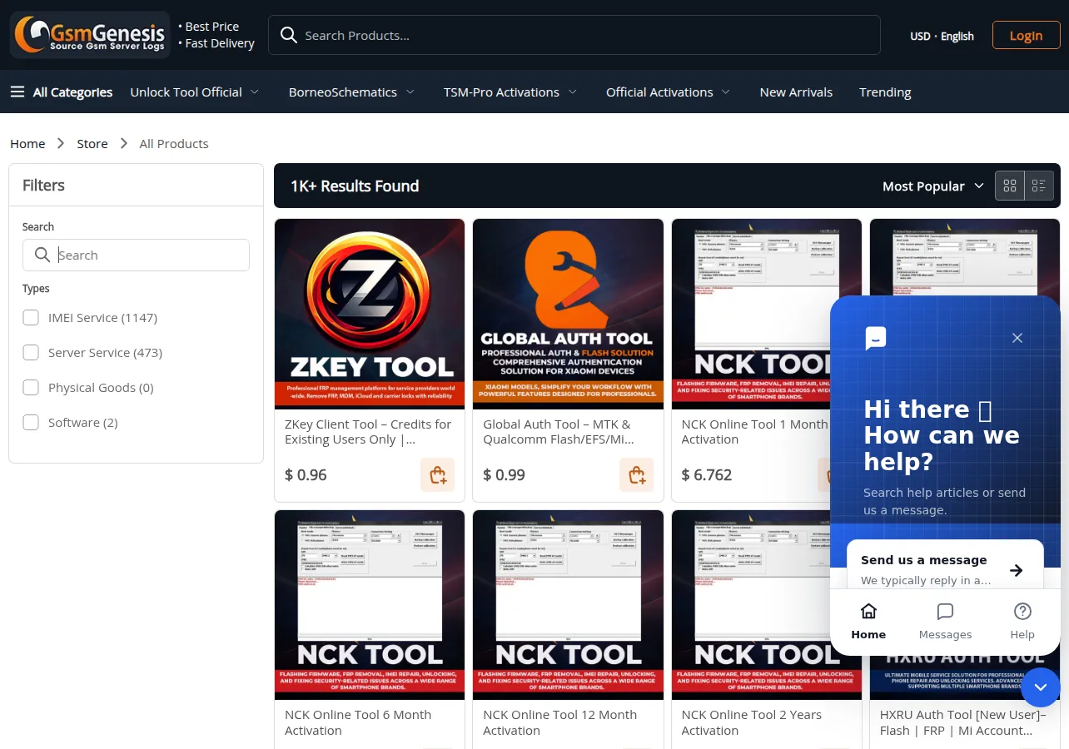Open the Store breadcrumb link
The height and width of the screenshot is (749, 1069).
coord(92,144)
